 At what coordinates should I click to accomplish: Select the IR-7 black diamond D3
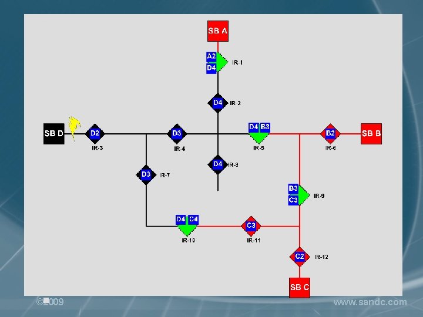coord(146,175)
